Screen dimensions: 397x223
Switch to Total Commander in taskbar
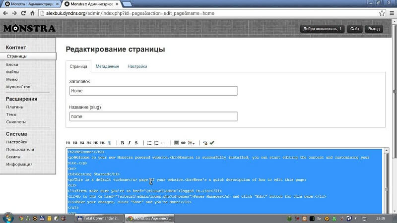99,218
